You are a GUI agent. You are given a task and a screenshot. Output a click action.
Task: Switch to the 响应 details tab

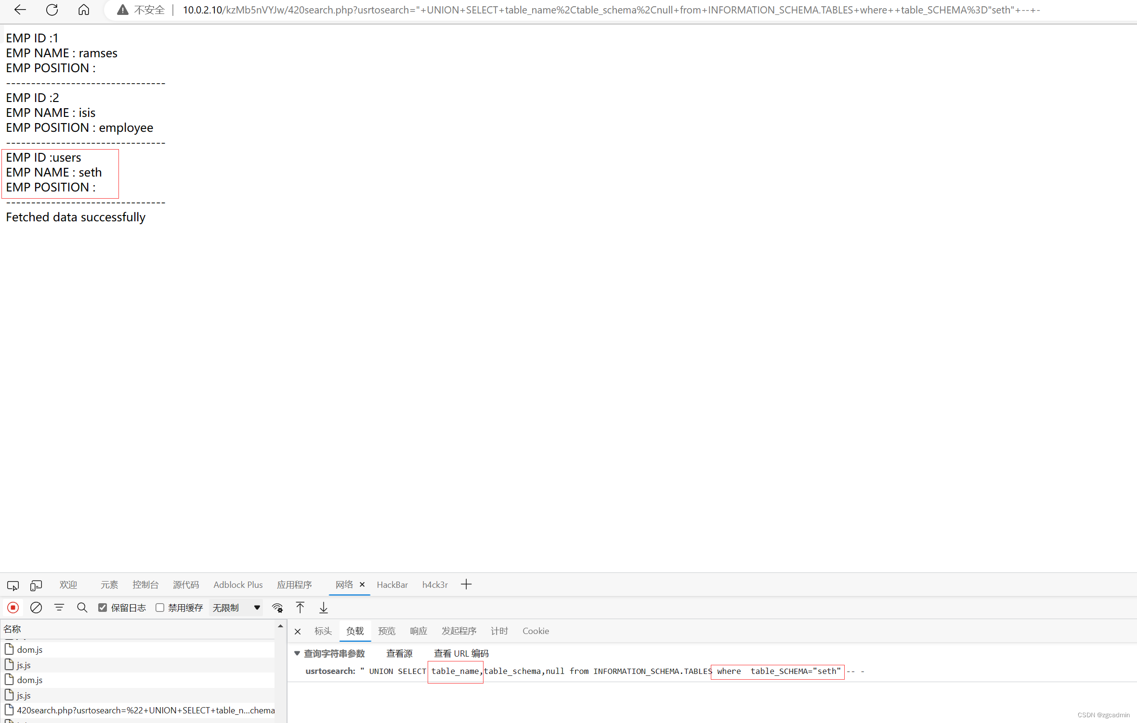418,631
